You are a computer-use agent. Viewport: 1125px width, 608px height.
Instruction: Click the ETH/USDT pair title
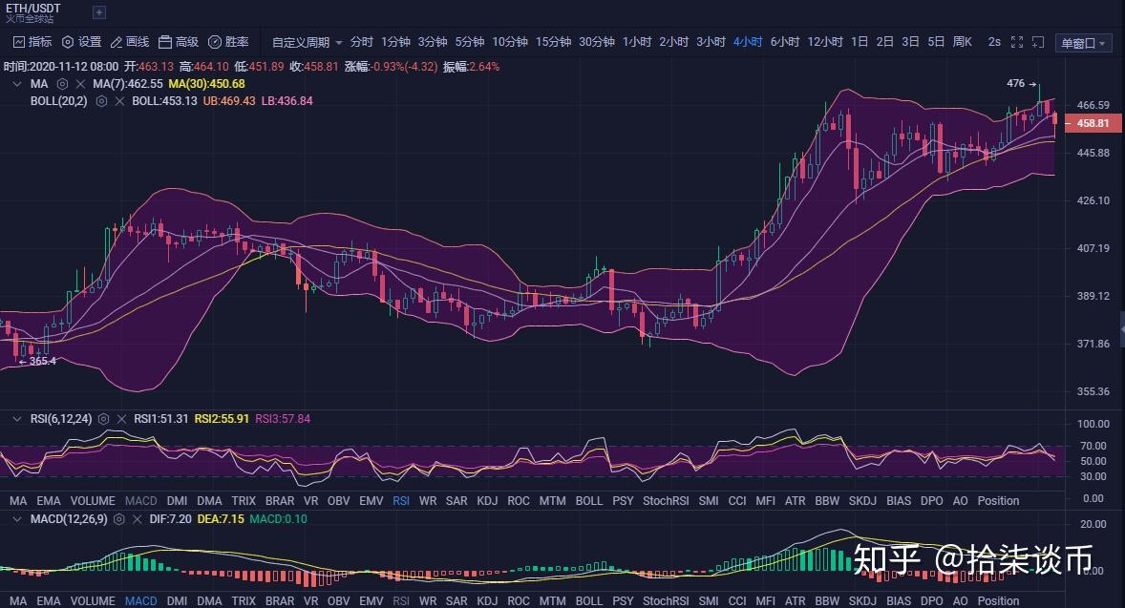[33, 8]
